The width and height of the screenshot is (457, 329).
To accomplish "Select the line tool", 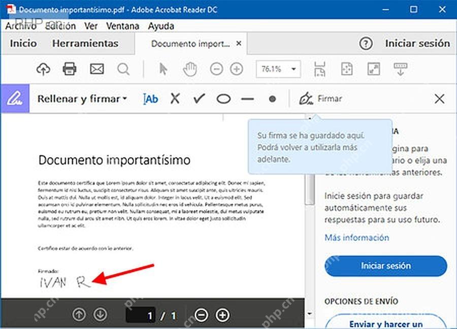I will pos(247,99).
